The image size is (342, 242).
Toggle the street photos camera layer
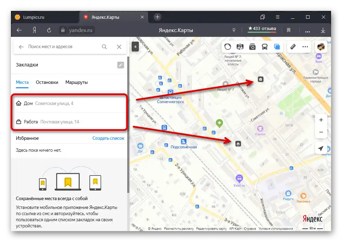pos(252,47)
